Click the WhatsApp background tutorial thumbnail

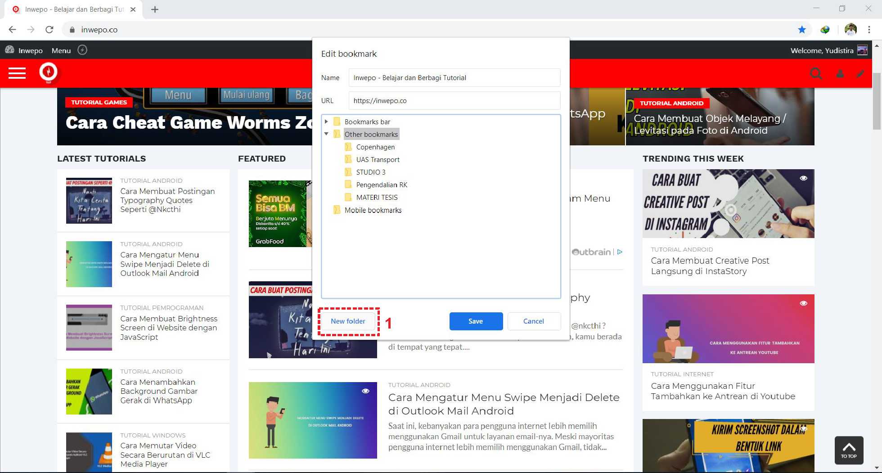pyautogui.click(x=89, y=392)
